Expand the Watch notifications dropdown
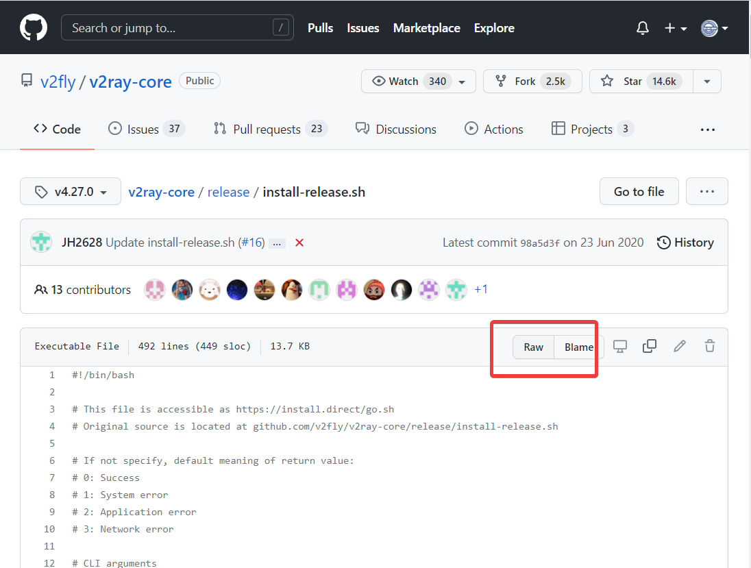This screenshot has height=568, width=751. point(419,82)
